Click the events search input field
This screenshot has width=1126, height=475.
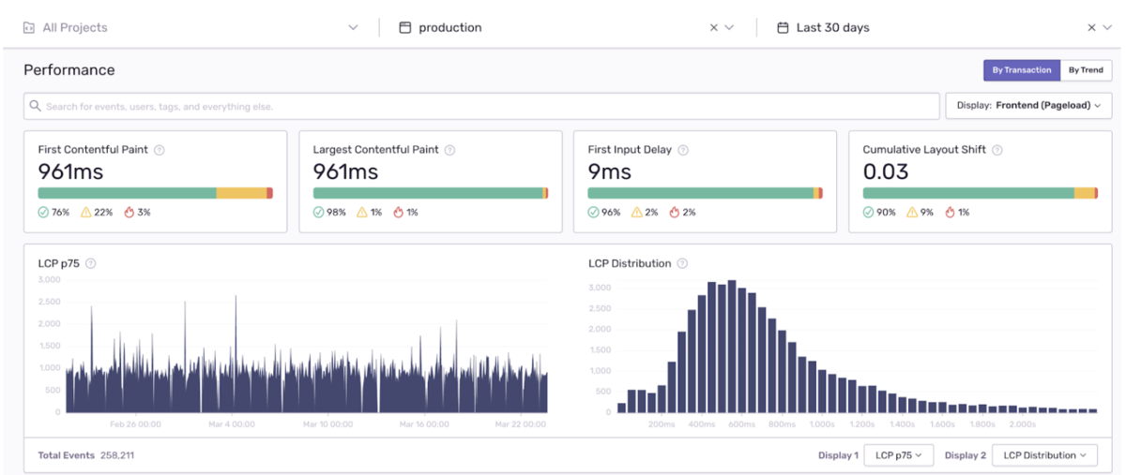pyautogui.click(x=481, y=106)
